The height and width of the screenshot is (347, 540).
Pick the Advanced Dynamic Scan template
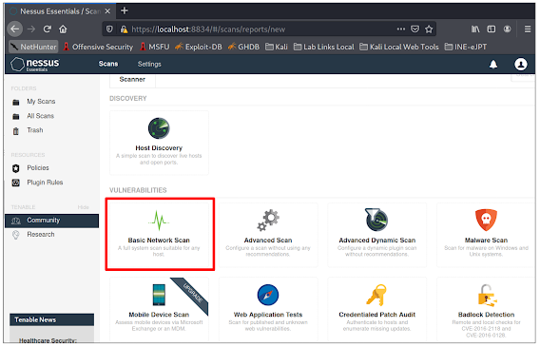(x=377, y=235)
